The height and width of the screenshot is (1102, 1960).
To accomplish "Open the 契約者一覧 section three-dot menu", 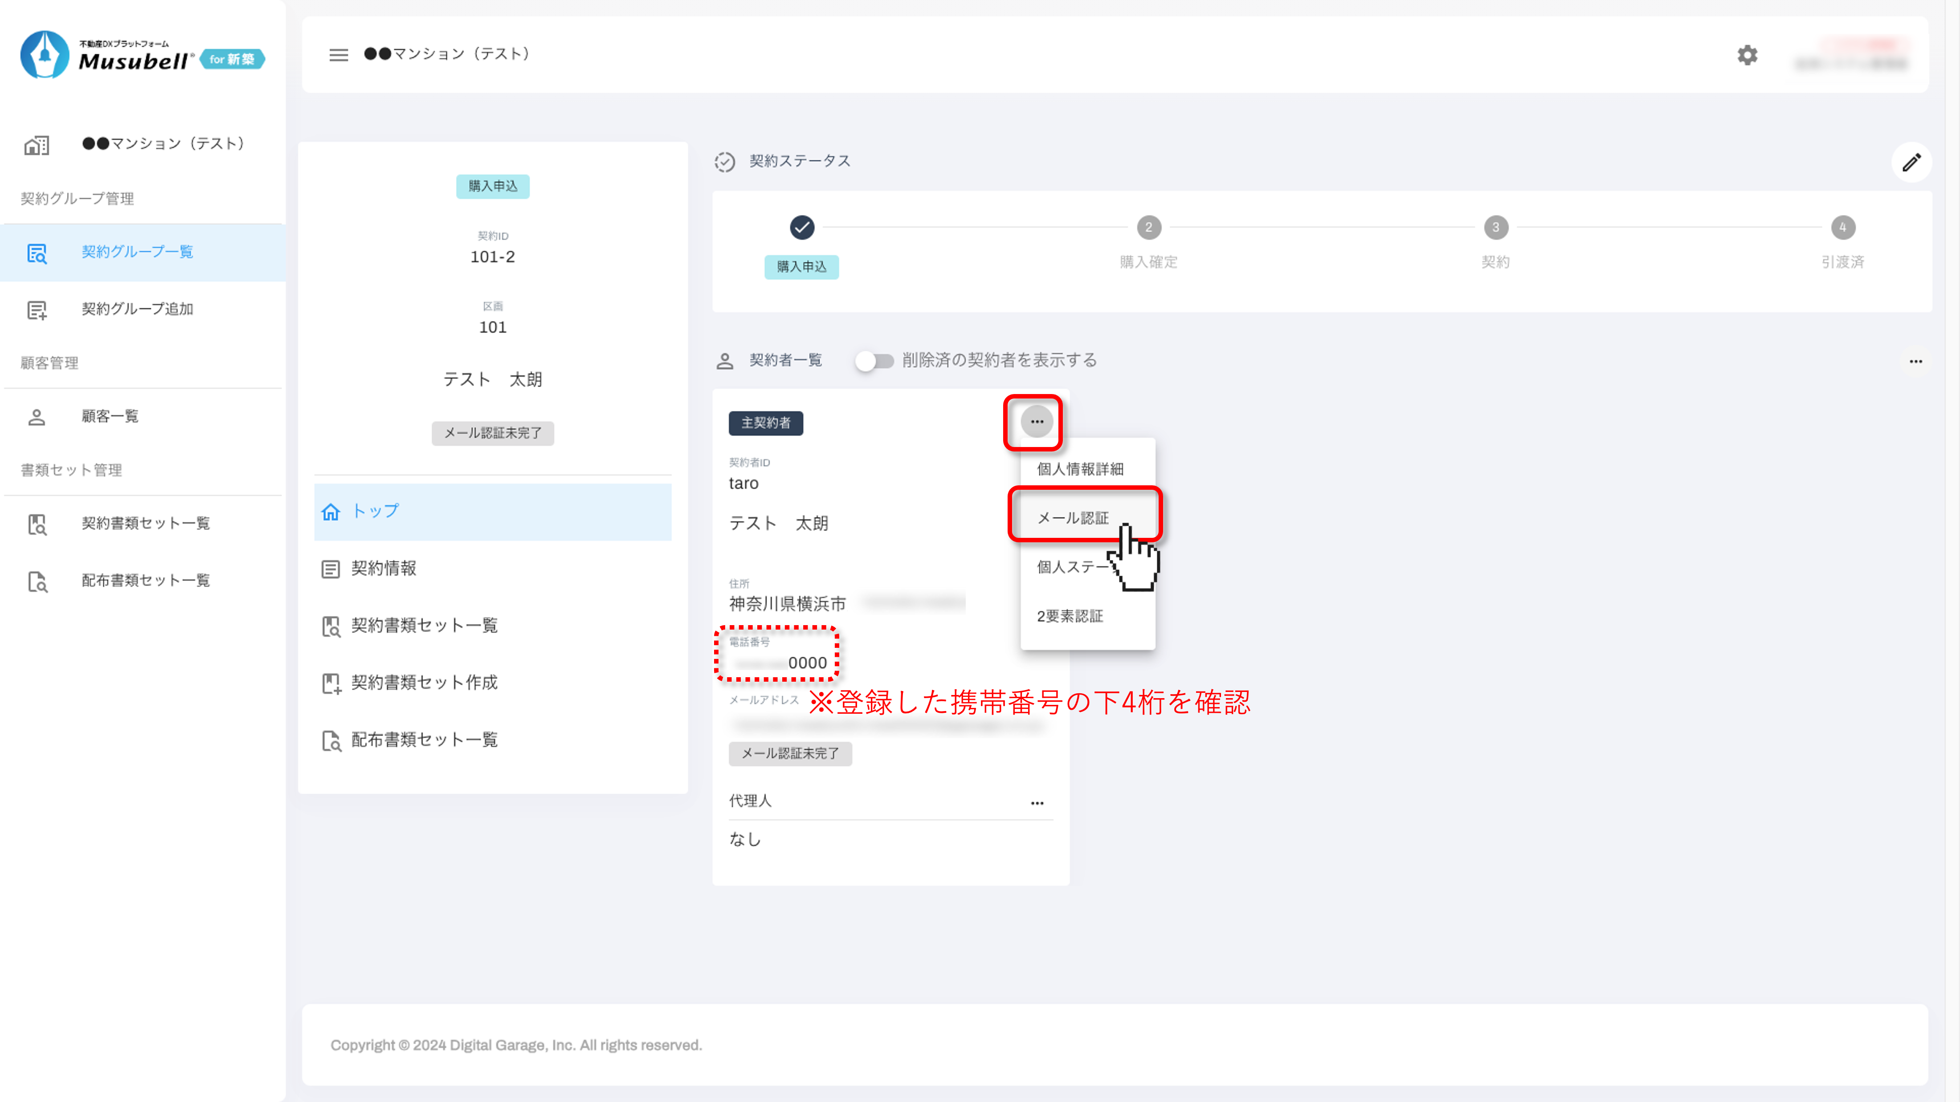I will pyautogui.click(x=1915, y=361).
